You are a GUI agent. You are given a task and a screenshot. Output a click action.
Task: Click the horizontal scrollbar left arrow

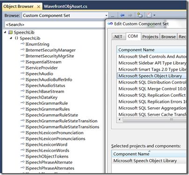pos(120,120)
